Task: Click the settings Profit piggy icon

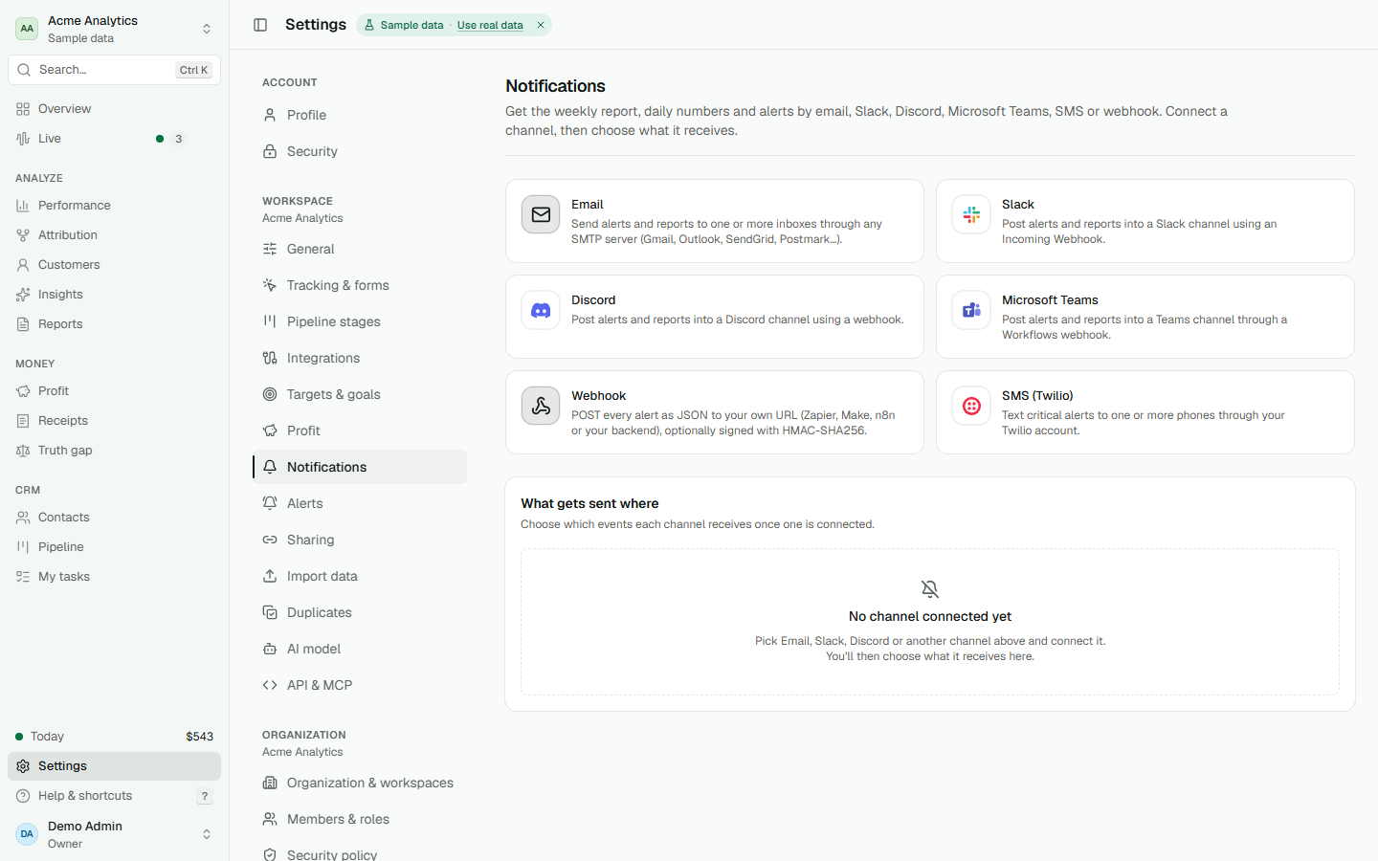Action: point(270,430)
